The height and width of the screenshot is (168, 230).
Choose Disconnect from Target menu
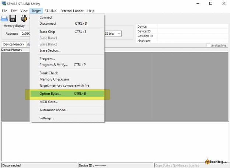67,24
